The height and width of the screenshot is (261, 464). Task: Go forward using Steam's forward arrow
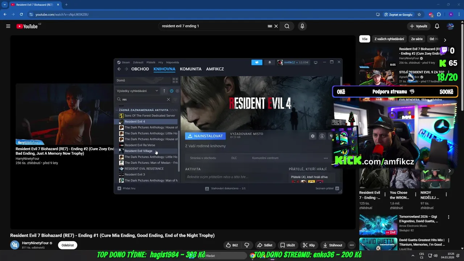[x=126, y=69]
